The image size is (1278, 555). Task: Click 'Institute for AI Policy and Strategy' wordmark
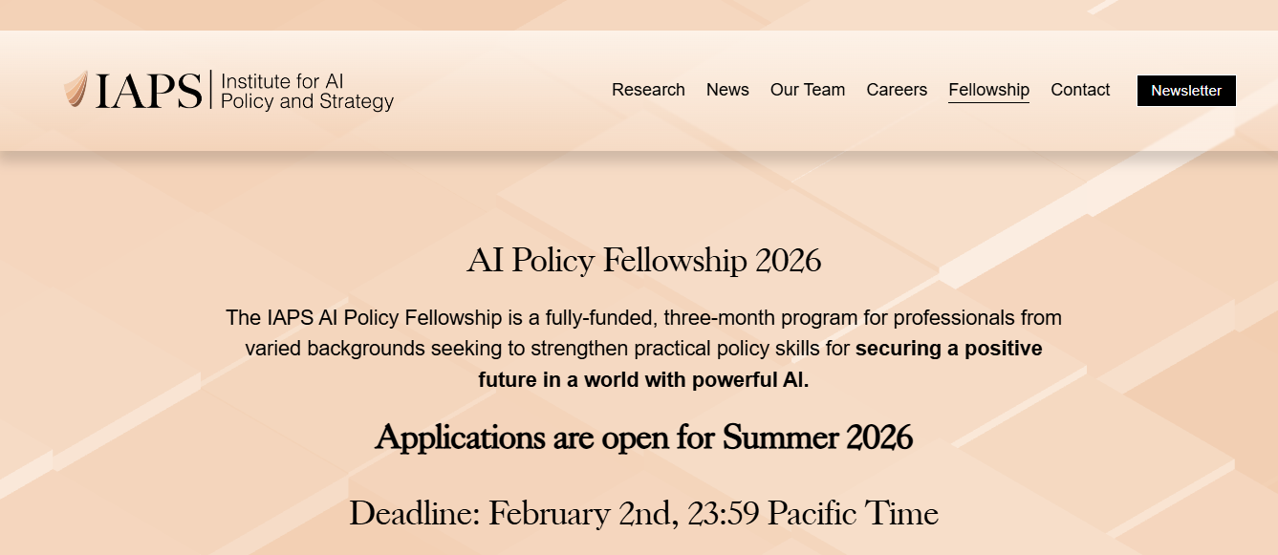(306, 89)
